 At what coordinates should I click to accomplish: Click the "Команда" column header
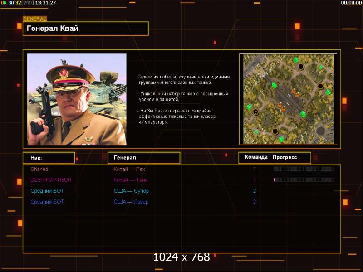[x=256, y=157]
